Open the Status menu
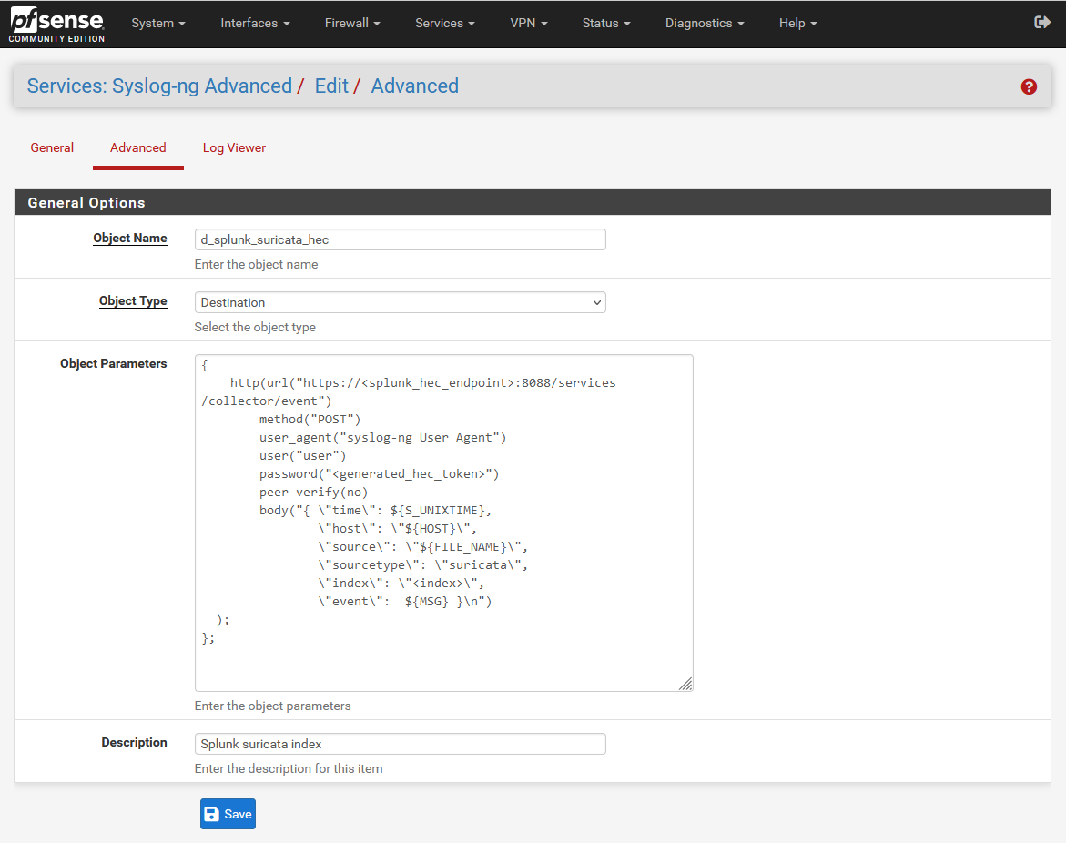The width and height of the screenshot is (1066, 843). coord(605,23)
